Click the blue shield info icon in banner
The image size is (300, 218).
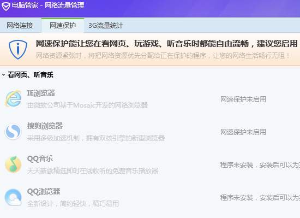[x=18, y=50]
